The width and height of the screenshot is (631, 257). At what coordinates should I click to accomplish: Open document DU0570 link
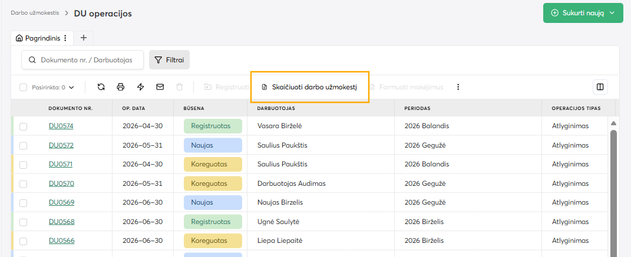(x=62, y=183)
